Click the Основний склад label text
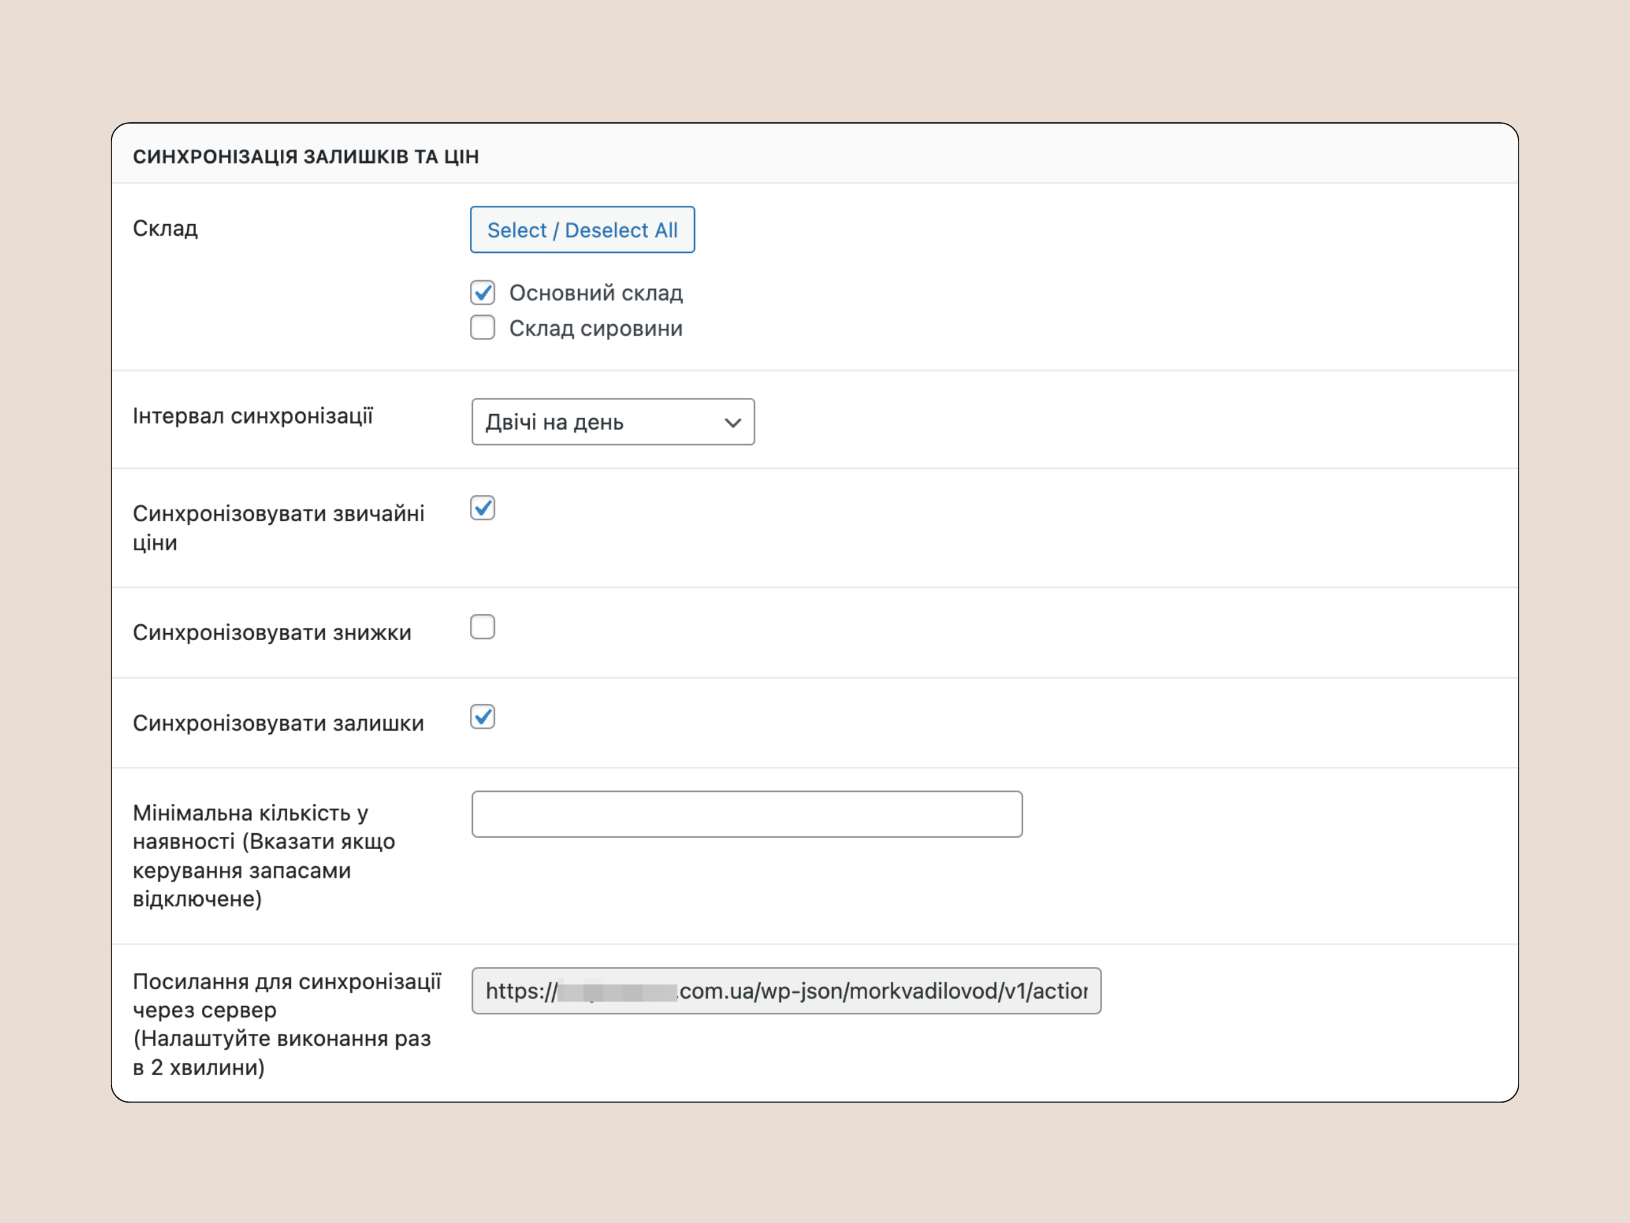 (595, 294)
